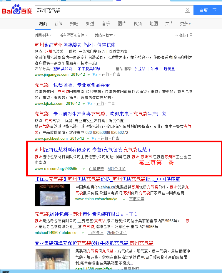Click 包装盒 recommendation link

[x=169, y=69]
